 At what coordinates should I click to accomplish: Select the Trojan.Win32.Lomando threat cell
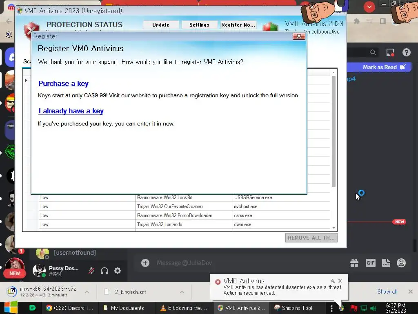coord(184,224)
